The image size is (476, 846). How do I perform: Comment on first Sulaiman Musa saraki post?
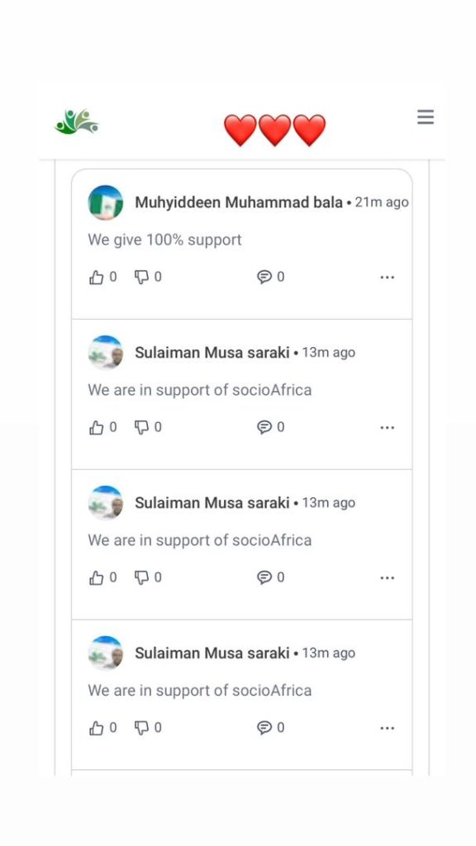tap(264, 428)
